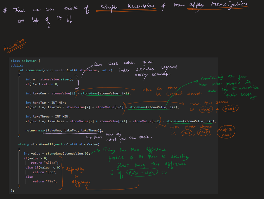Place cursor on 'int n = stoneValue.size();'
This screenshot has width=264, height=199.
click(x=49, y=79)
